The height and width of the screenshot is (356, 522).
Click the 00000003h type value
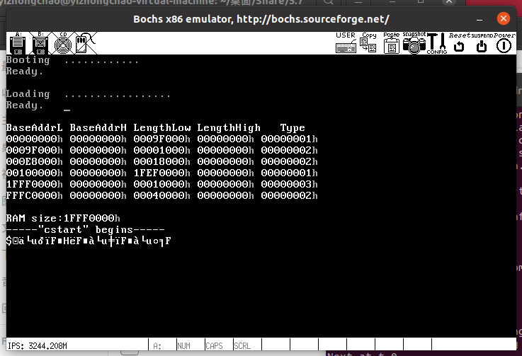coord(289,184)
